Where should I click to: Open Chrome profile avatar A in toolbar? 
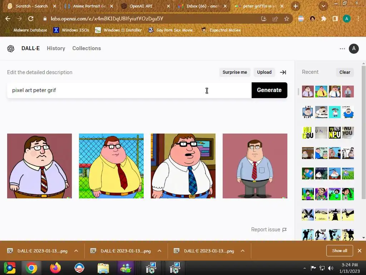click(347, 19)
